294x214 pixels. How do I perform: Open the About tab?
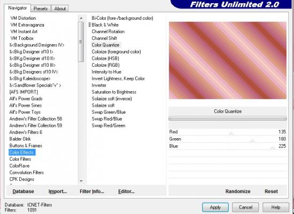[60, 9]
